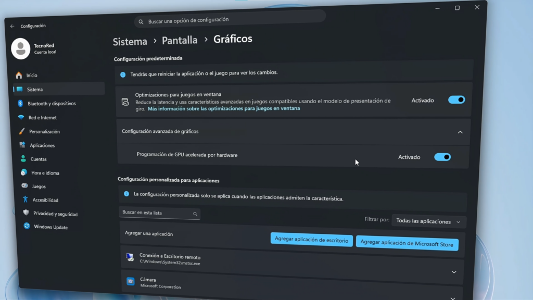This screenshot has height=300, width=533.
Task: Maximize the Configuración window
Action: tap(457, 8)
